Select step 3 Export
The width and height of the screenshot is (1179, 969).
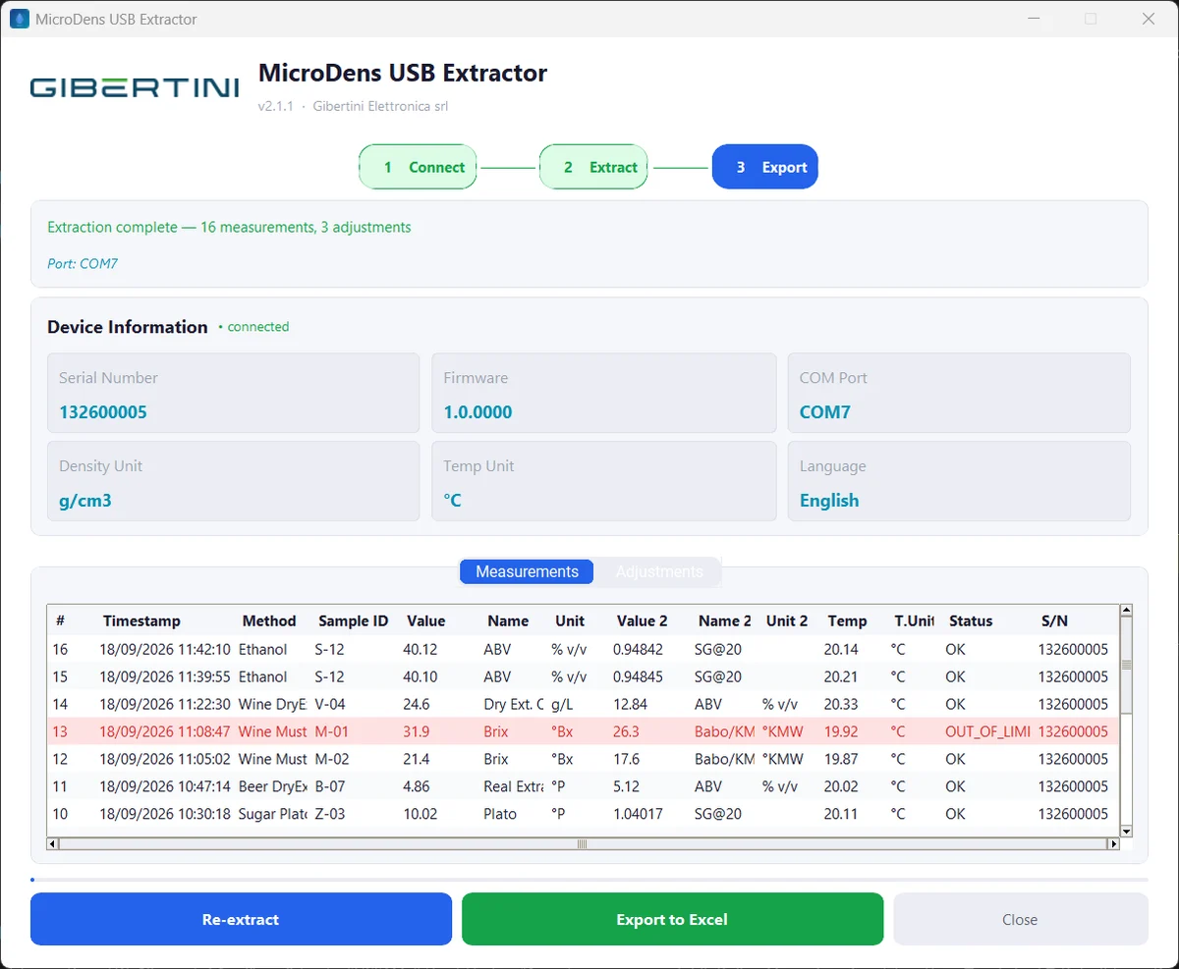(765, 167)
